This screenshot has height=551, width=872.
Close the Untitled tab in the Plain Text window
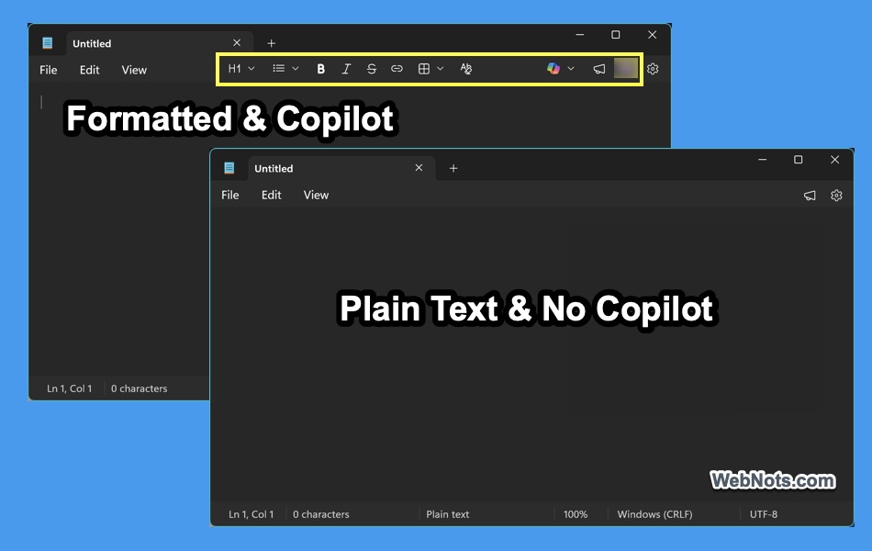[419, 168]
